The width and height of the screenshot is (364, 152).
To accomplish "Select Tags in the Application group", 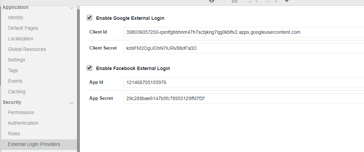I will pyautogui.click(x=13, y=70).
